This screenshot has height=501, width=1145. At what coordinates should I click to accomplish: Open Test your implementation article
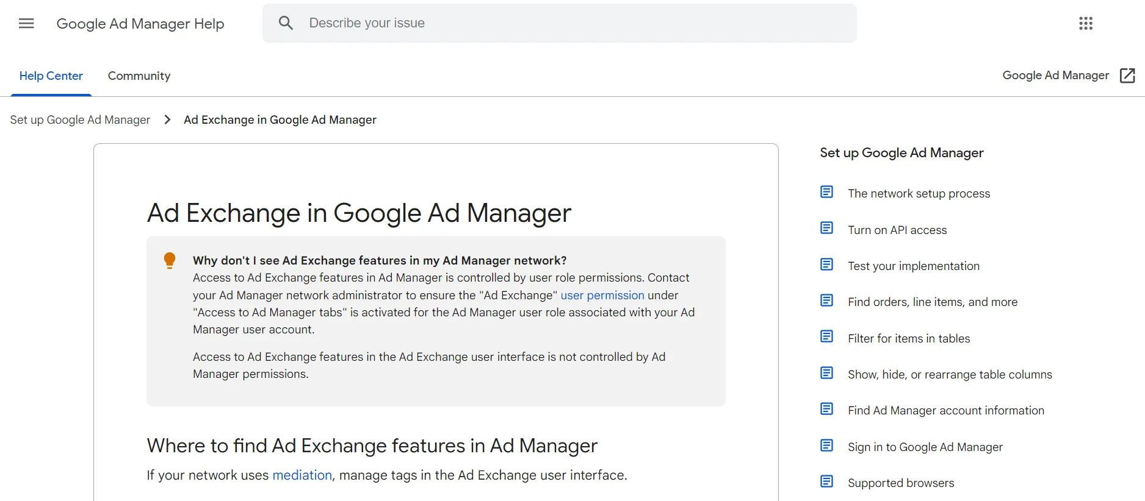(x=914, y=266)
